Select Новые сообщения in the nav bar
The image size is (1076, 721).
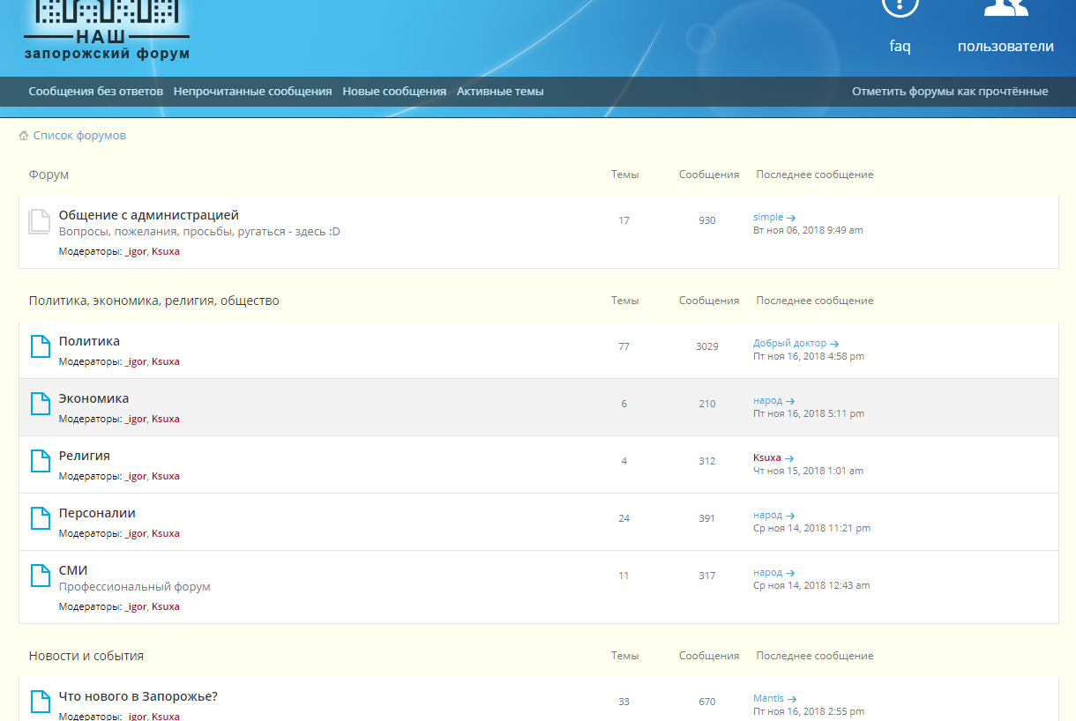tap(394, 92)
